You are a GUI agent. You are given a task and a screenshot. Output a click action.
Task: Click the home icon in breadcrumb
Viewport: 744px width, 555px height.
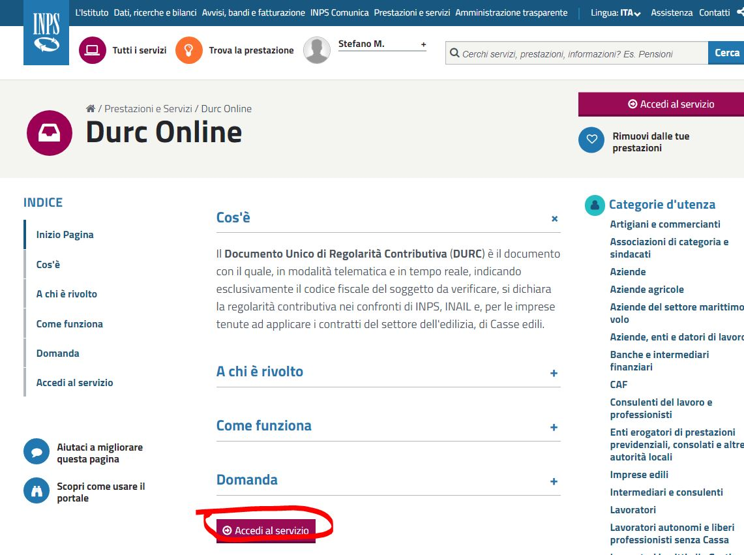point(91,109)
